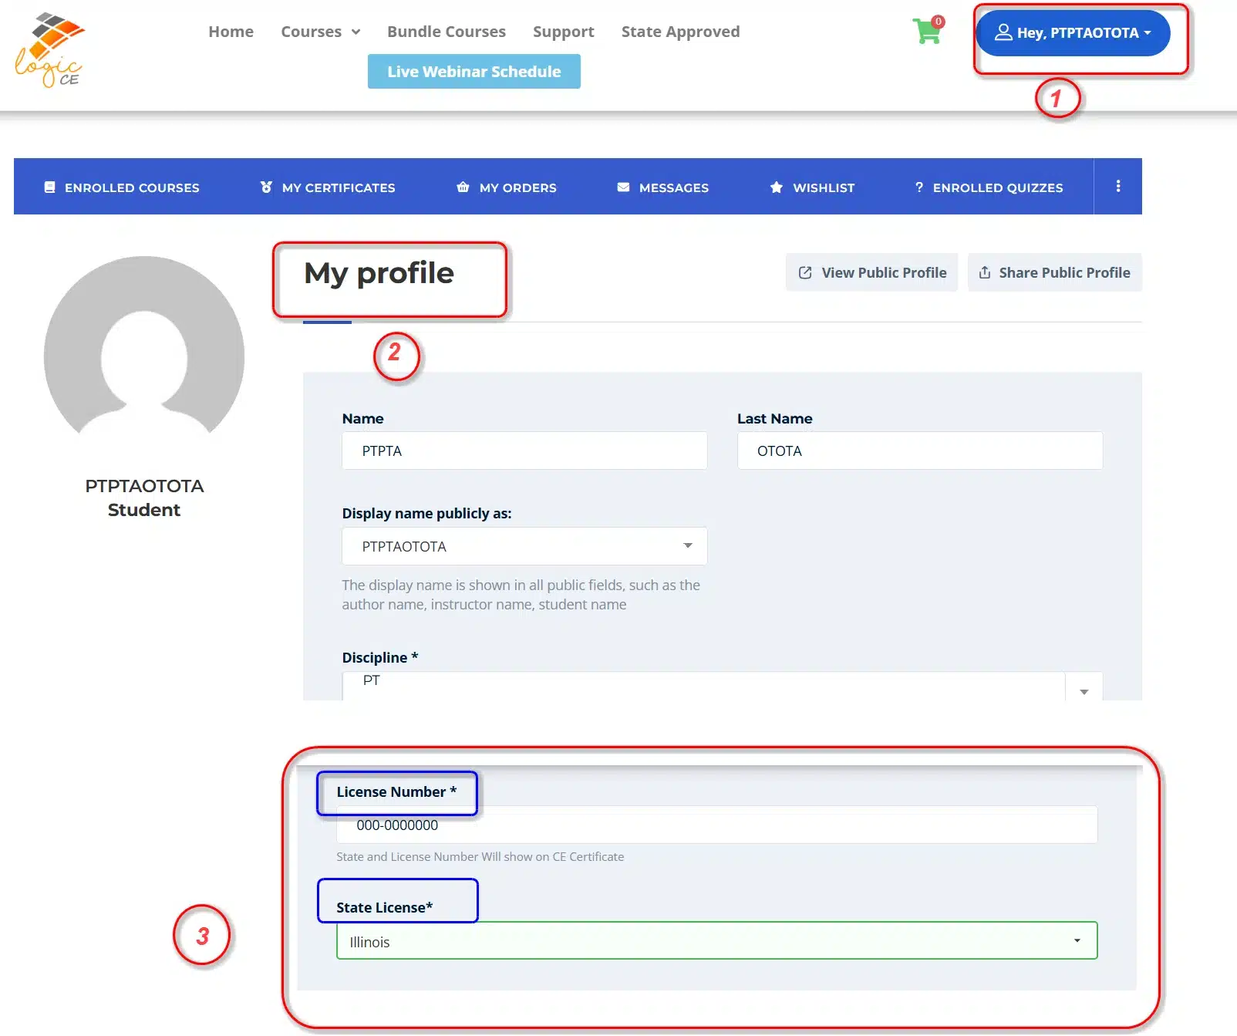Click Share Public Profile button
Image resolution: width=1237 pixels, height=1036 pixels.
[x=1054, y=272]
